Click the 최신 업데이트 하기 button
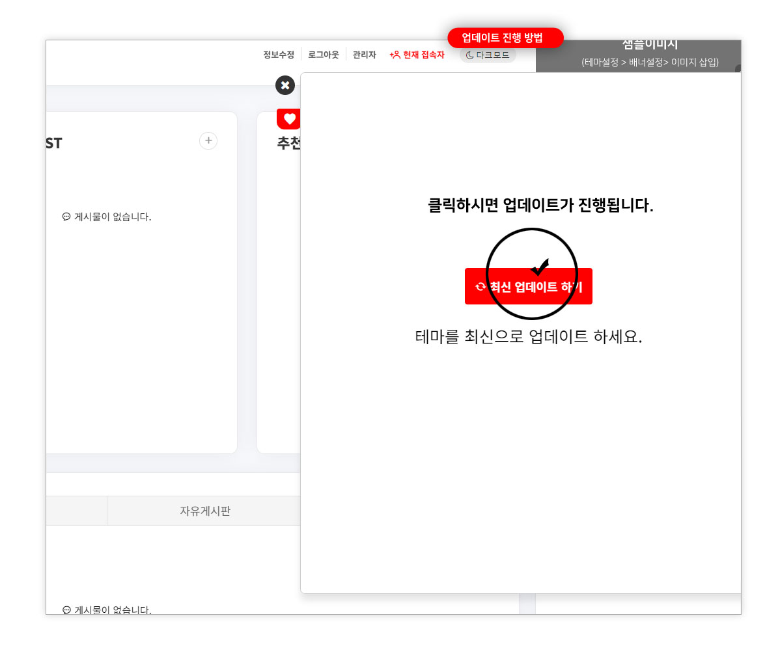 (529, 286)
